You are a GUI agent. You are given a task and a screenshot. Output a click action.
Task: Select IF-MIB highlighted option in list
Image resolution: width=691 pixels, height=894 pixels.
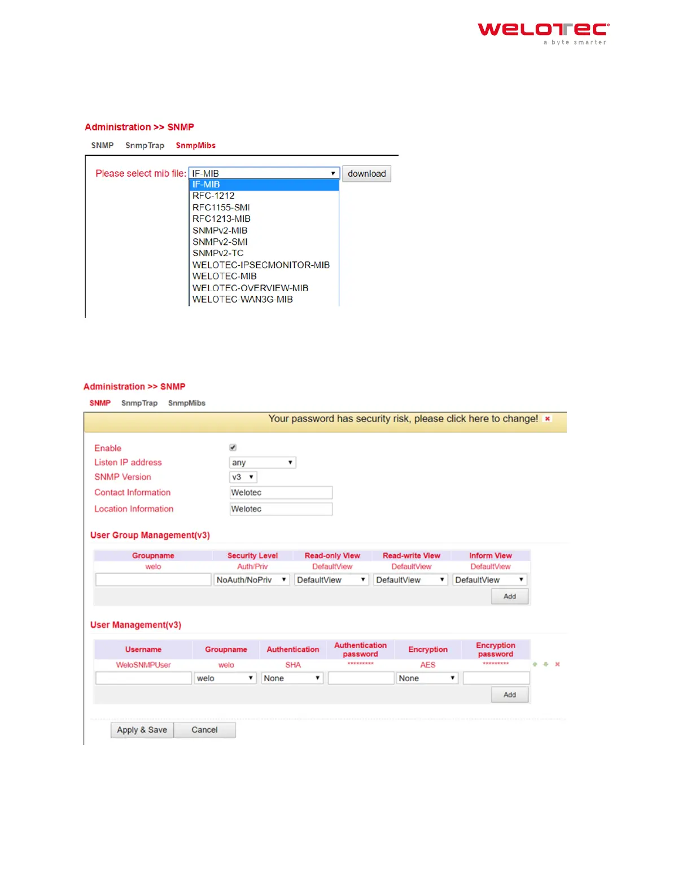tap(264, 185)
